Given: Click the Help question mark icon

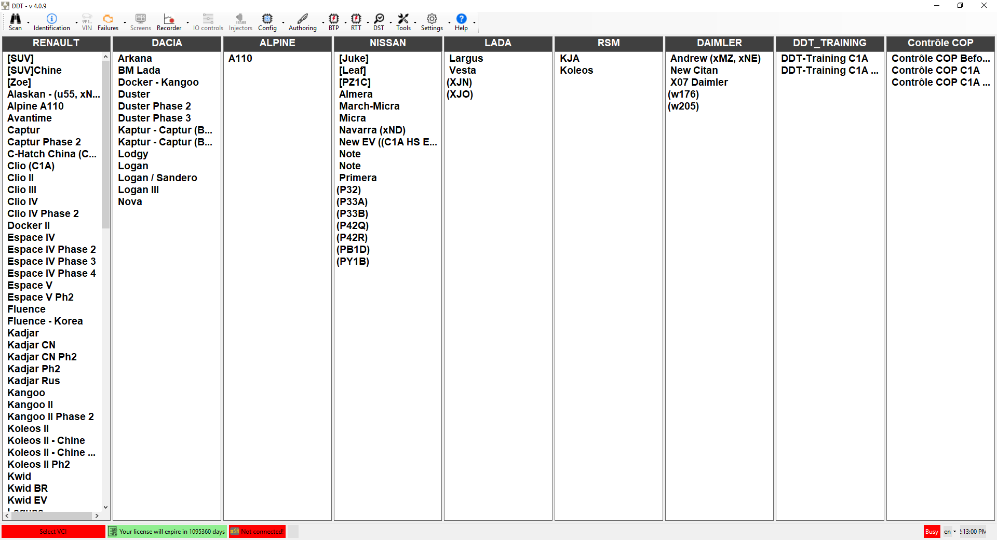Looking at the screenshot, I should pyautogui.click(x=461, y=19).
